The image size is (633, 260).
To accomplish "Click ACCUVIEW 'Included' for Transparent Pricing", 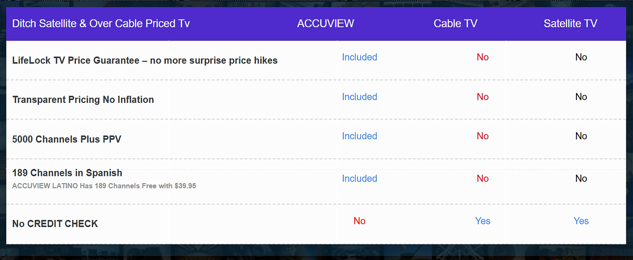I will (359, 97).
